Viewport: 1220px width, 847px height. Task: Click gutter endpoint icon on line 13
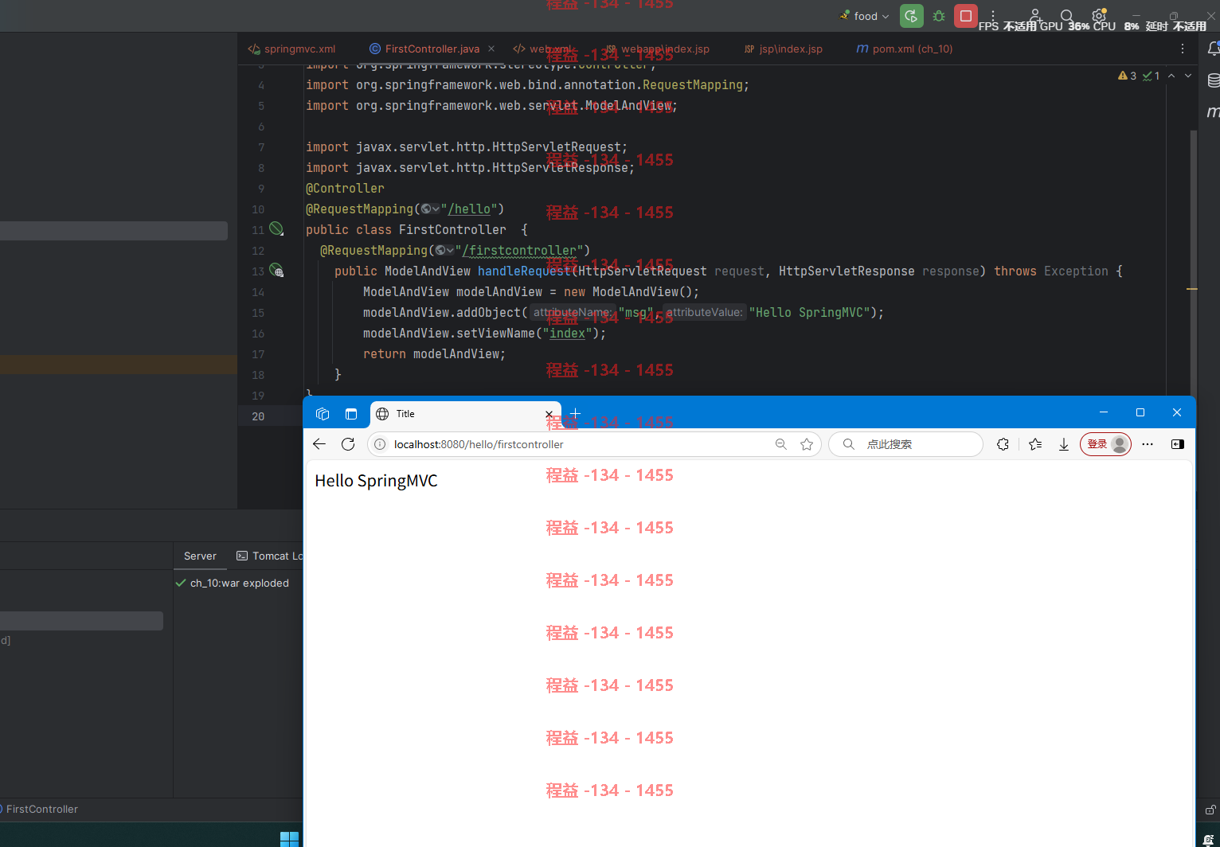click(276, 271)
